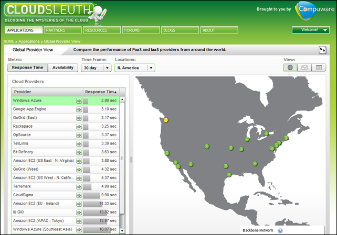Image resolution: width=337 pixels, height=235 pixels.
Task: Click green map marker near San Francisco
Action: (x=167, y=153)
